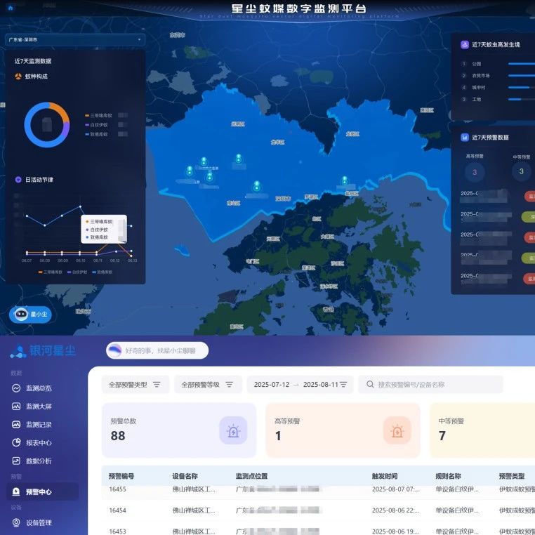The image size is (535, 535).
Task: Open 监测大屏 in sidebar
Action: tap(32, 407)
